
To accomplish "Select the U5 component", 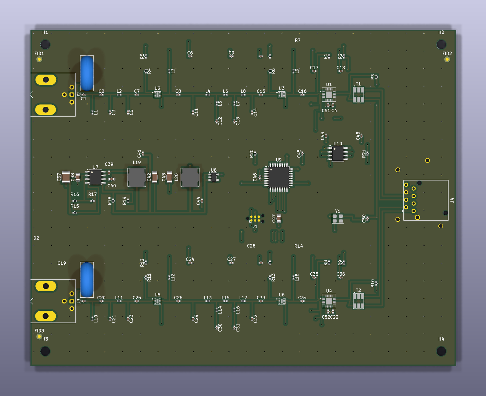I will [x=157, y=301].
